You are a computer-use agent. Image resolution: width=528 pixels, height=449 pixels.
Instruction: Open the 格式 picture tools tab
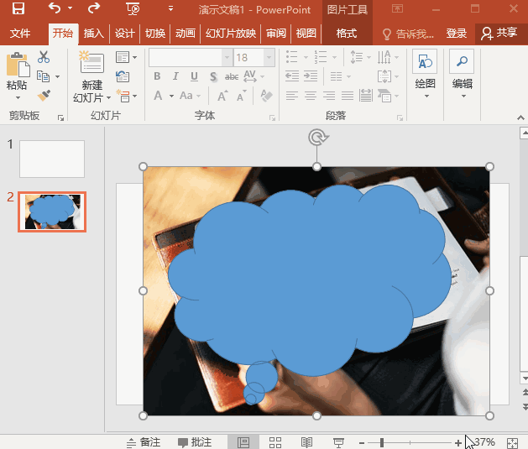coord(347,34)
